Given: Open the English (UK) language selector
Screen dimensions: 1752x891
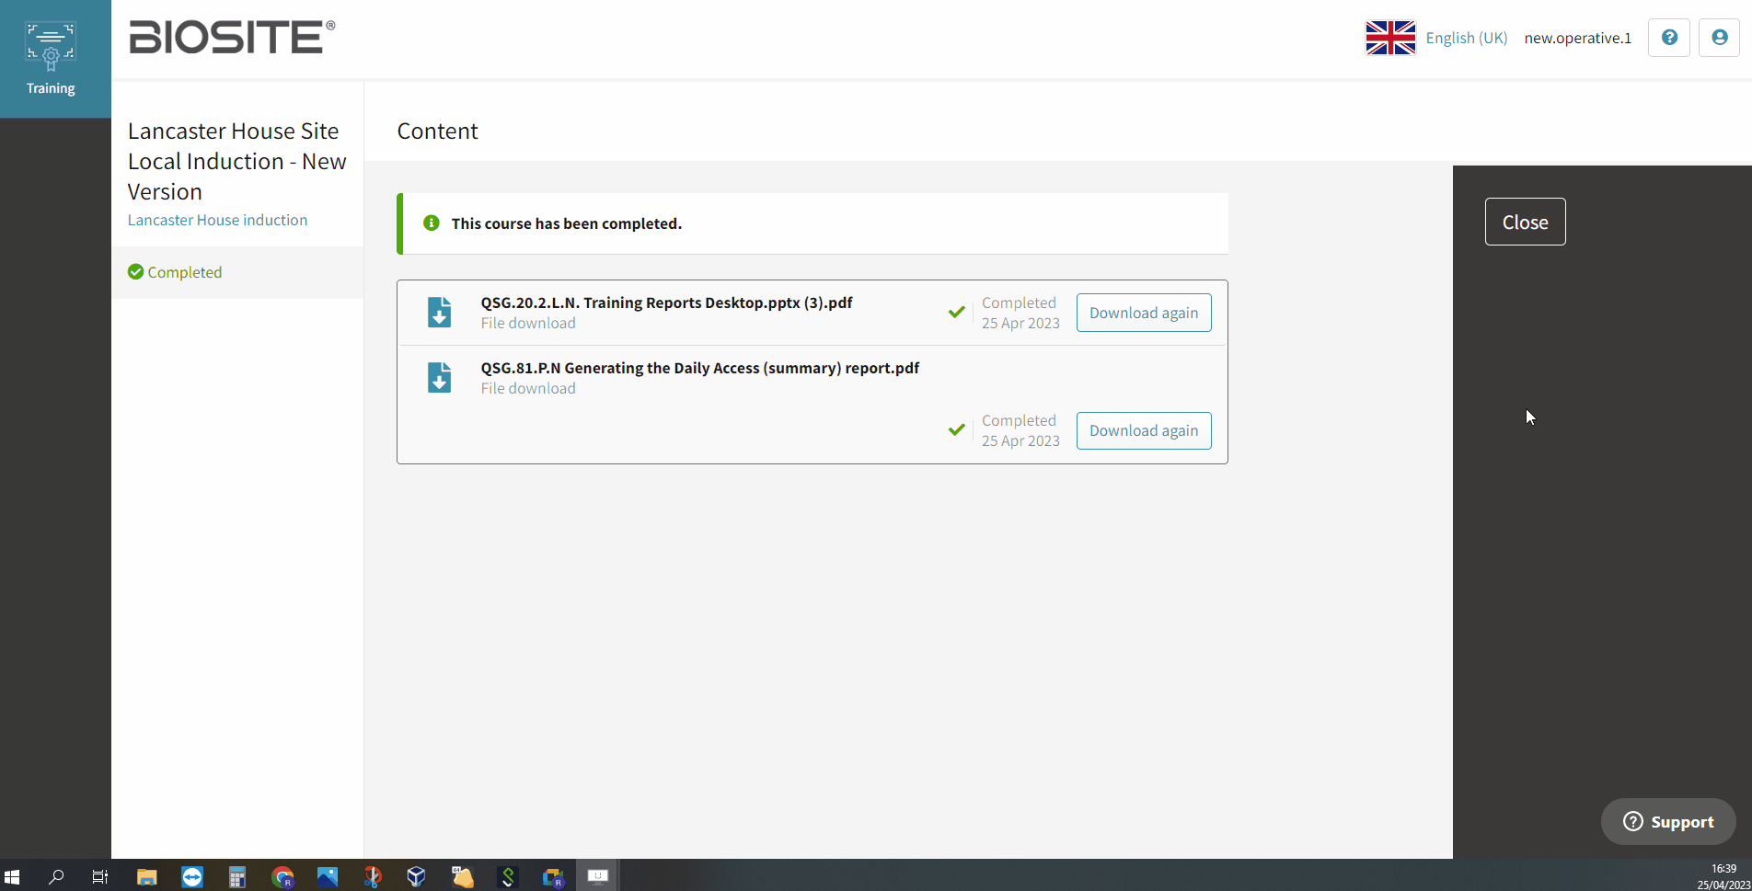Looking at the screenshot, I should (x=1466, y=38).
